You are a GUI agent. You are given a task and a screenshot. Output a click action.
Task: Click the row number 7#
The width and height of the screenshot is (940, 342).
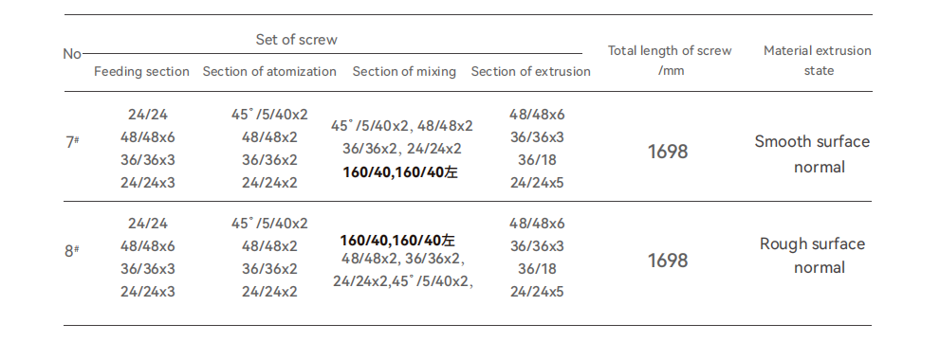[72, 142]
